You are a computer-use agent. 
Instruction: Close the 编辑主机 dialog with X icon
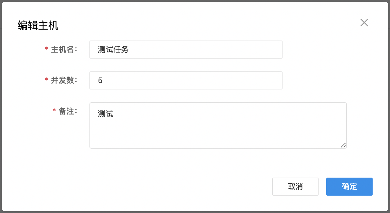pyautogui.click(x=364, y=23)
